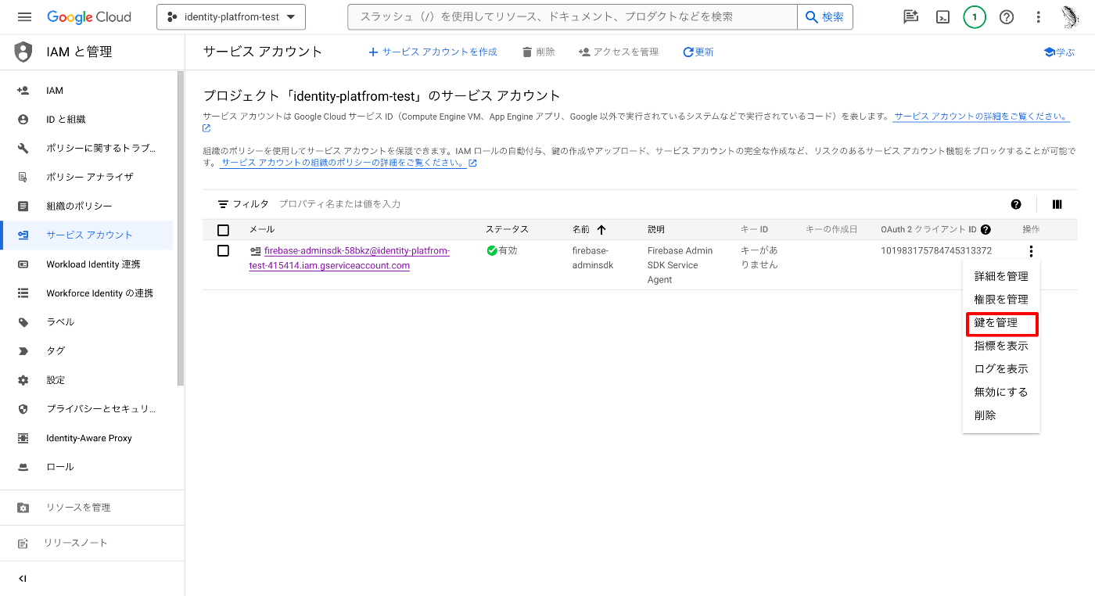Click Identity-Aware Proxy sidebar icon

pos(23,438)
